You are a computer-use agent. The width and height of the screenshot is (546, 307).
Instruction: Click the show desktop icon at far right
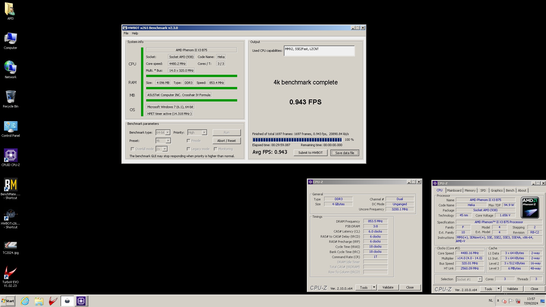(x=542, y=301)
